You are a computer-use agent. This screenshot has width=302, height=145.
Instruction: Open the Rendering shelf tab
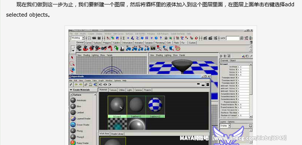(160, 43)
